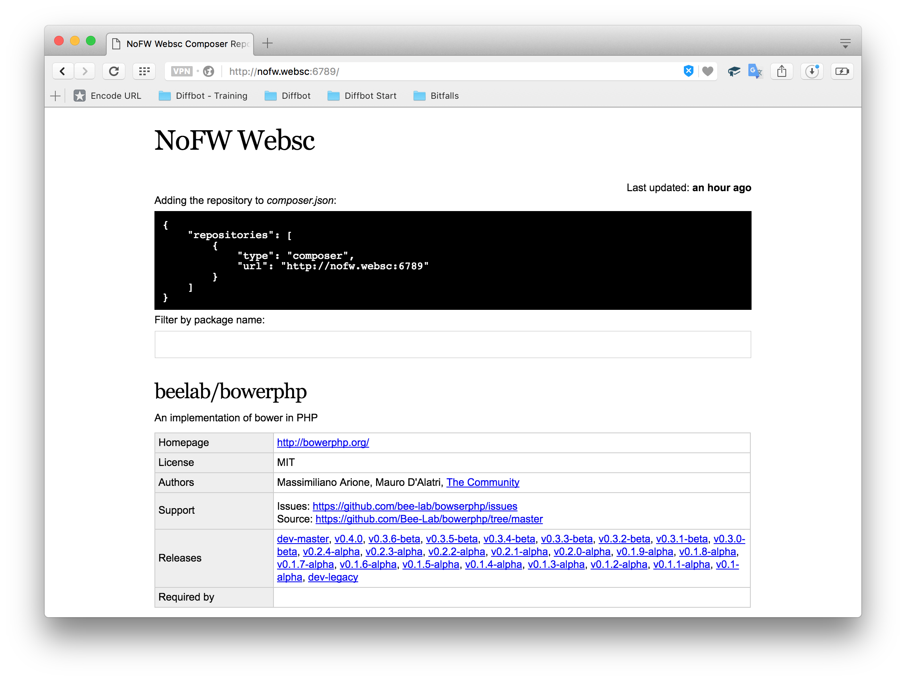Click the MIT license cell

(512, 463)
